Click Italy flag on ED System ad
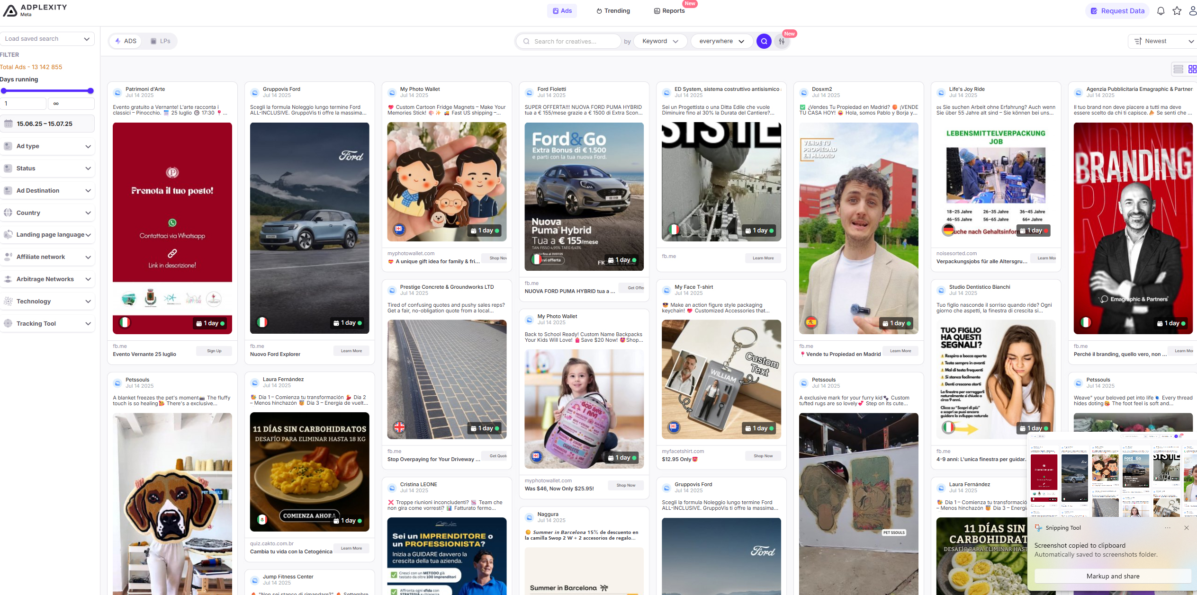This screenshot has height=595, width=1197. (x=674, y=230)
